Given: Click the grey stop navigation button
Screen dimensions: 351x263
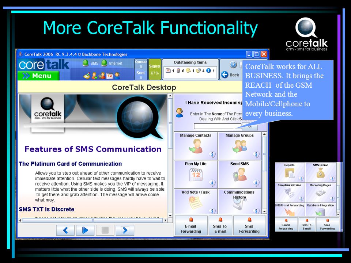Looking at the screenshot, I should [x=105, y=230].
